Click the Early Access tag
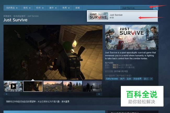The width and height of the screenshot is (170, 113). 112,79
